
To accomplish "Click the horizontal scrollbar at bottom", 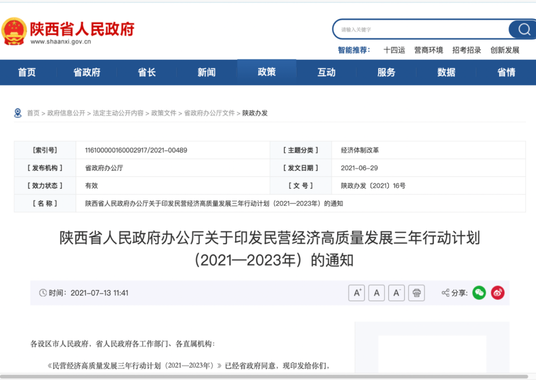I will pos(263,377).
